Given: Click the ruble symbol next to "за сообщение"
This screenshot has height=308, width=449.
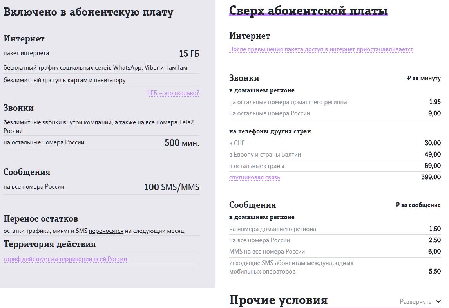Looking at the screenshot, I should (x=398, y=205).
